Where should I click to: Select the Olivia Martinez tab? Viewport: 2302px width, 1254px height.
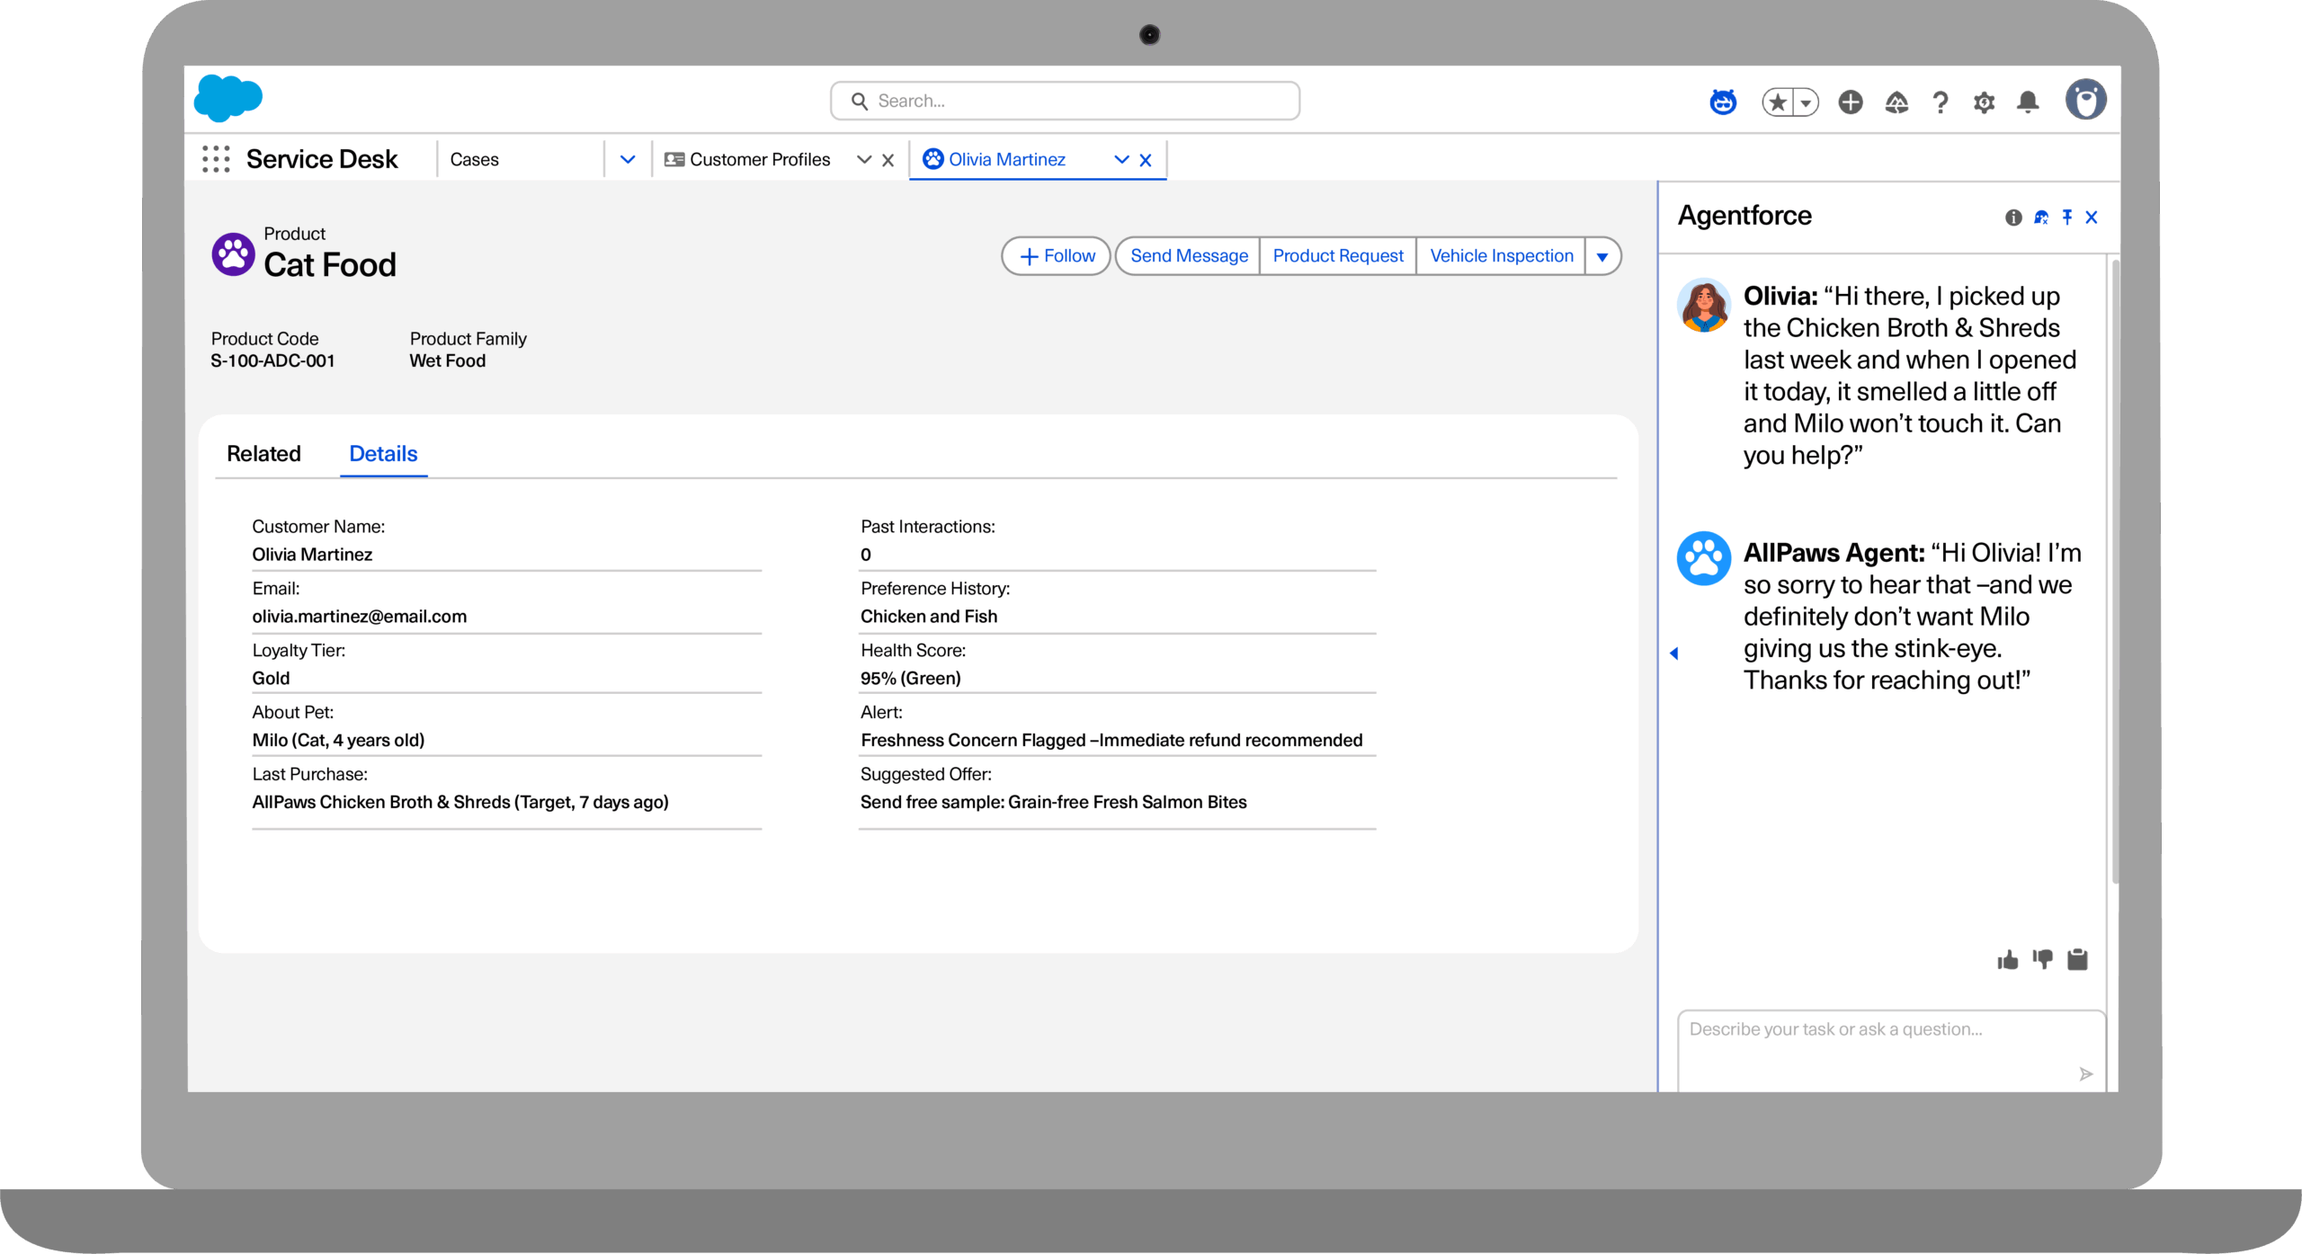[x=1007, y=159]
